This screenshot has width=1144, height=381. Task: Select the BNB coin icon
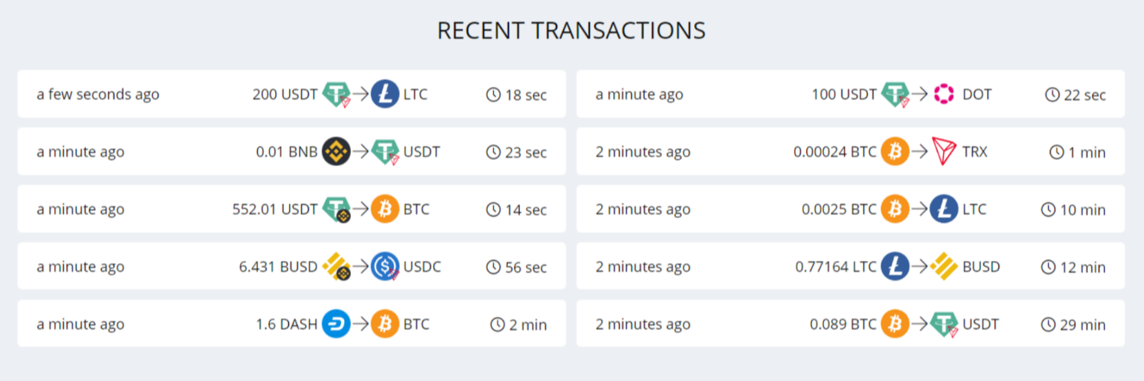coord(336,151)
